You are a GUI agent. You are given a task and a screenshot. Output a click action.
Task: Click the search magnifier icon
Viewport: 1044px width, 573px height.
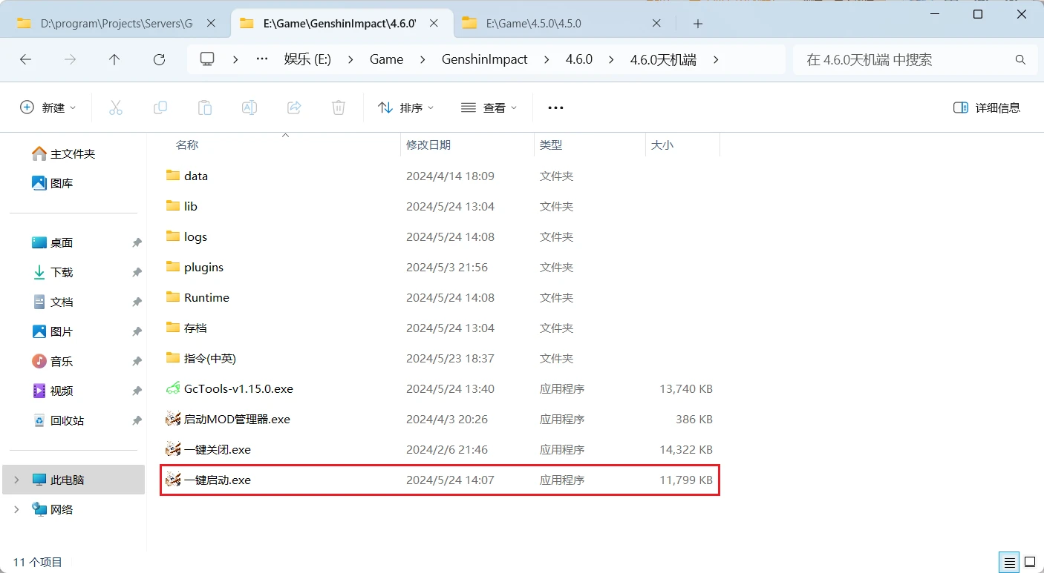point(1021,59)
